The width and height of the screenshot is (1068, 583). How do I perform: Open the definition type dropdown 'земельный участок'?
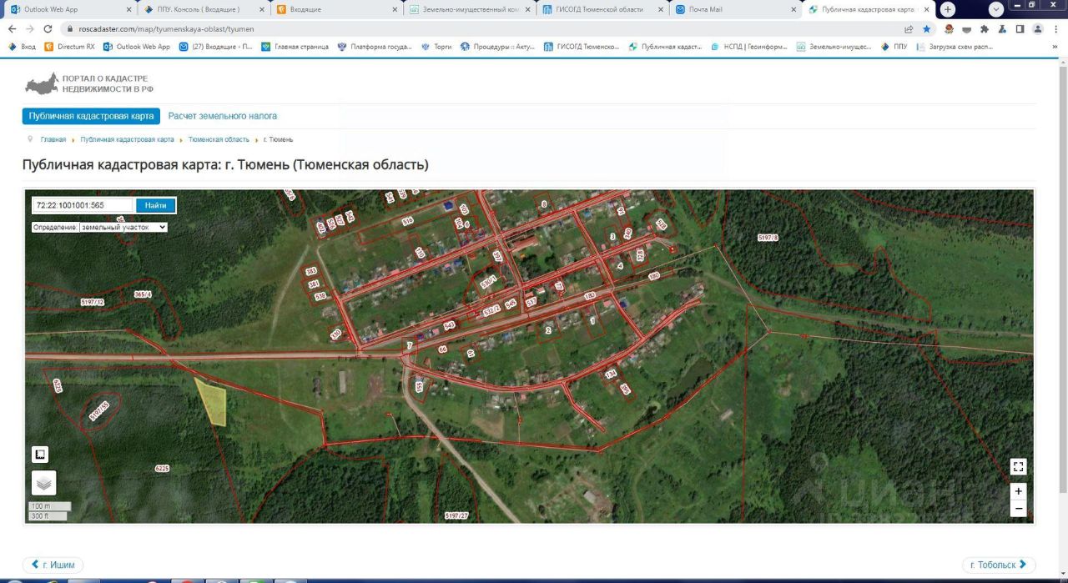pyautogui.click(x=123, y=227)
